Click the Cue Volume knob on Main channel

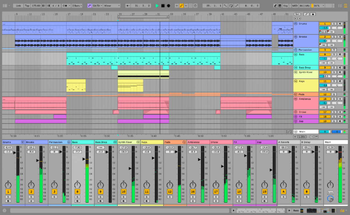pos(330,199)
